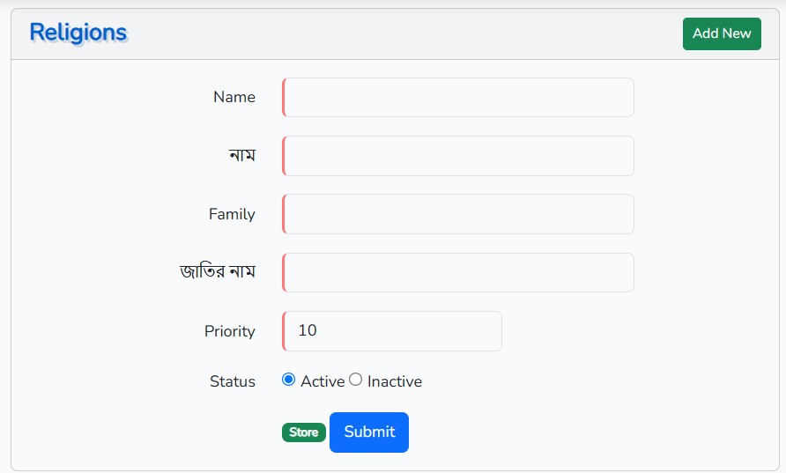Image resolution: width=786 pixels, height=473 pixels.
Task: Click the জাতির নাম field label
Action: pyautogui.click(x=218, y=272)
